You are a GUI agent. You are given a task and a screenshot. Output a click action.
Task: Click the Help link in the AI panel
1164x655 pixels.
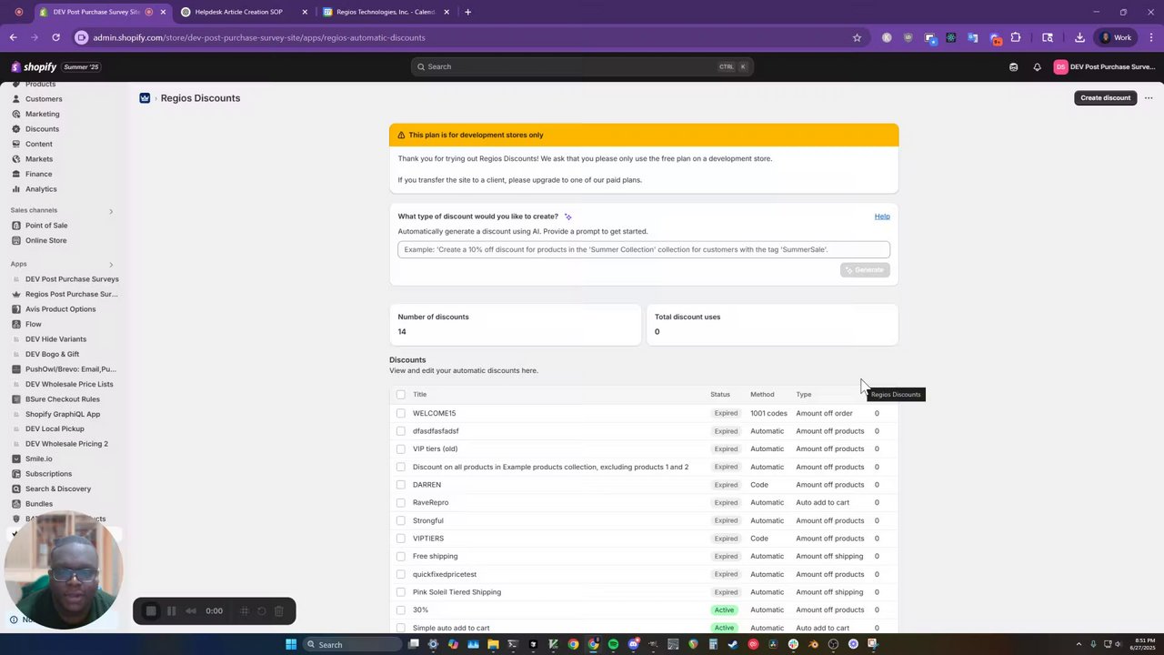pyautogui.click(x=882, y=217)
